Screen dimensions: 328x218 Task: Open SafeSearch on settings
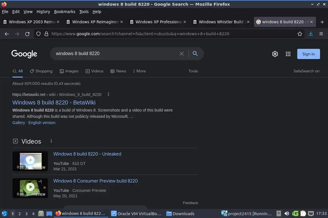click(306, 71)
